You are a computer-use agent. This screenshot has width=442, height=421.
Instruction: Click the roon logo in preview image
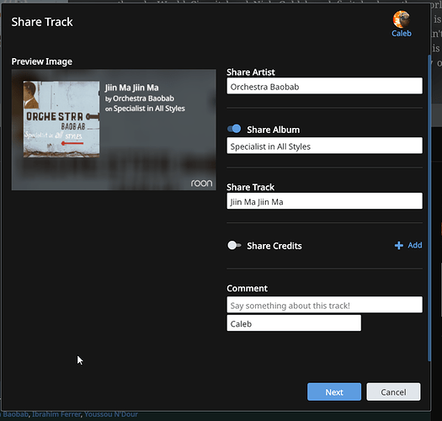pos(201,183)
